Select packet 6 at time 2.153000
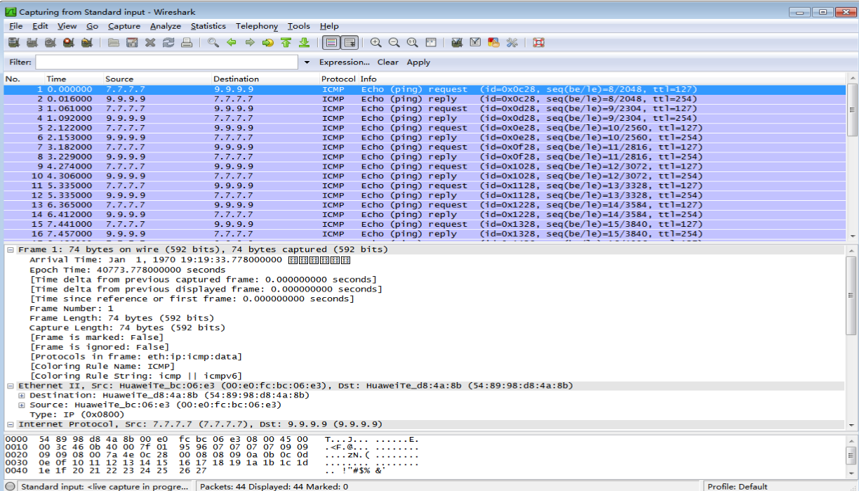 tap(425, 138)
